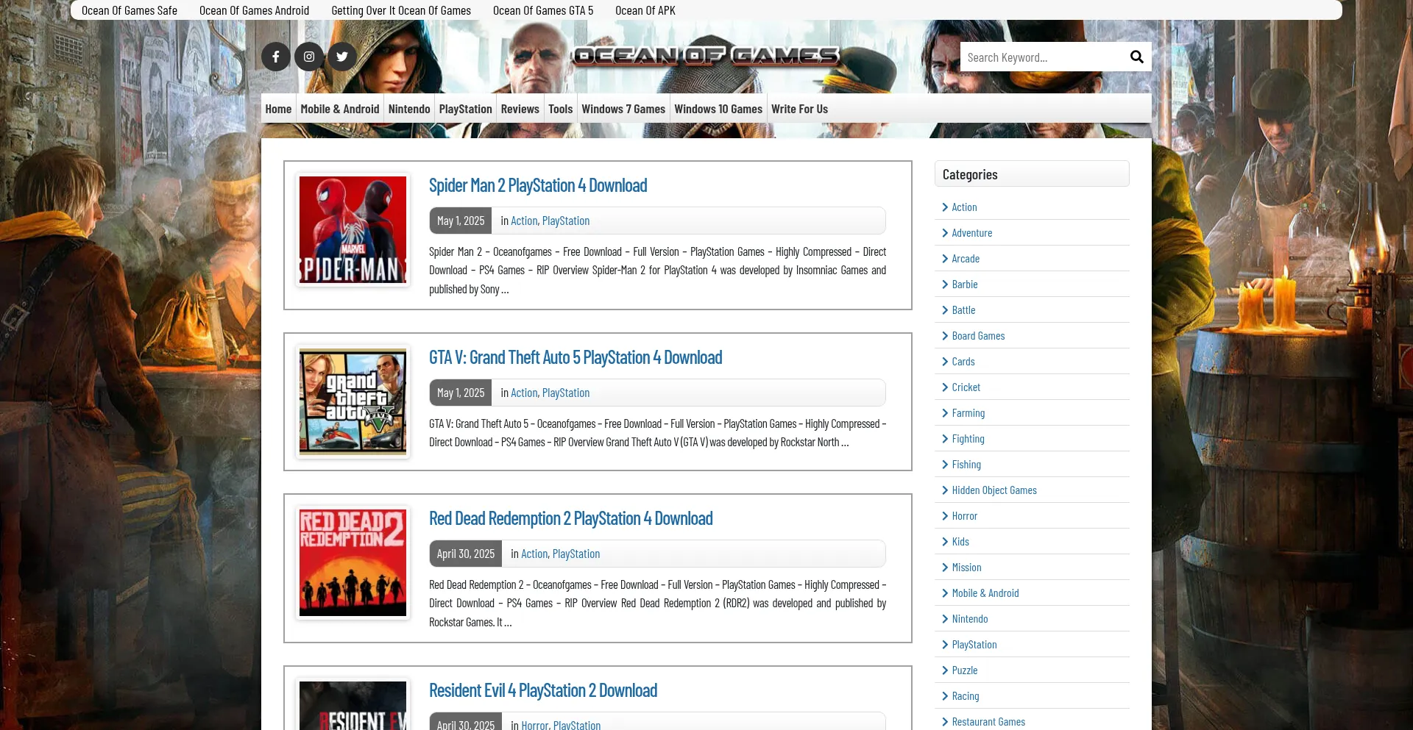Open Resident Evil 4 PlayStation 2 Download title
The height and width of the screenshot is (730, 1413).
tap(543, 690)
